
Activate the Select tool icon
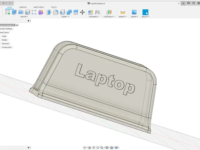click(145, 12)
